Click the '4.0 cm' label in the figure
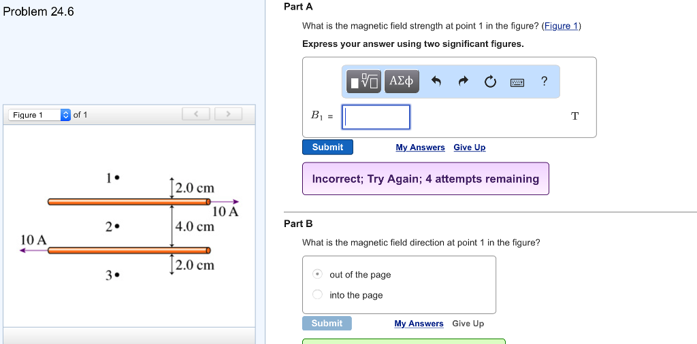The width and height of the screenshot is (697, 344). pos(195,226)
